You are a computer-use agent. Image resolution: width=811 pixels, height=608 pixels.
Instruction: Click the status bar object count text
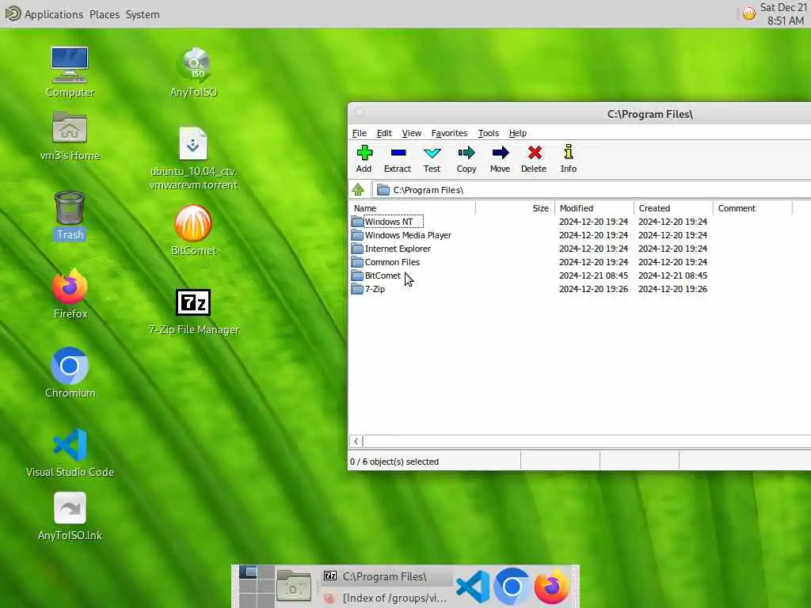pos(394,462)
